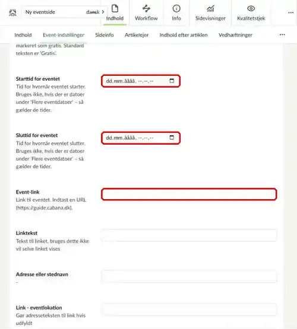Open the Indhold content app with the document icon
The image size is (297, 329).
(115, 13)
